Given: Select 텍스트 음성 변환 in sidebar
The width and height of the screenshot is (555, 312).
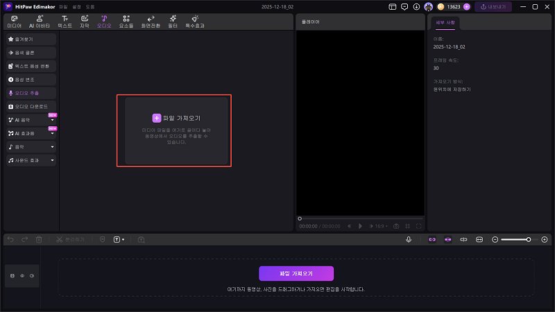Looking at the screenshot, I should tap(31, 66).
